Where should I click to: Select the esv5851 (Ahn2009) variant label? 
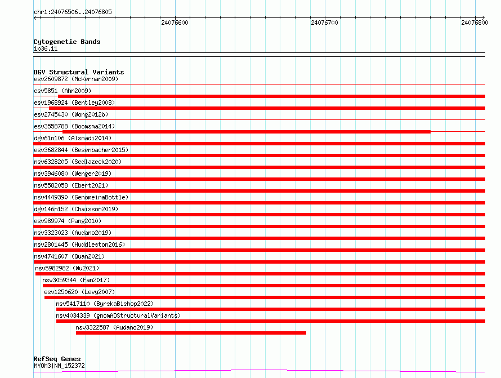point(62,91)
